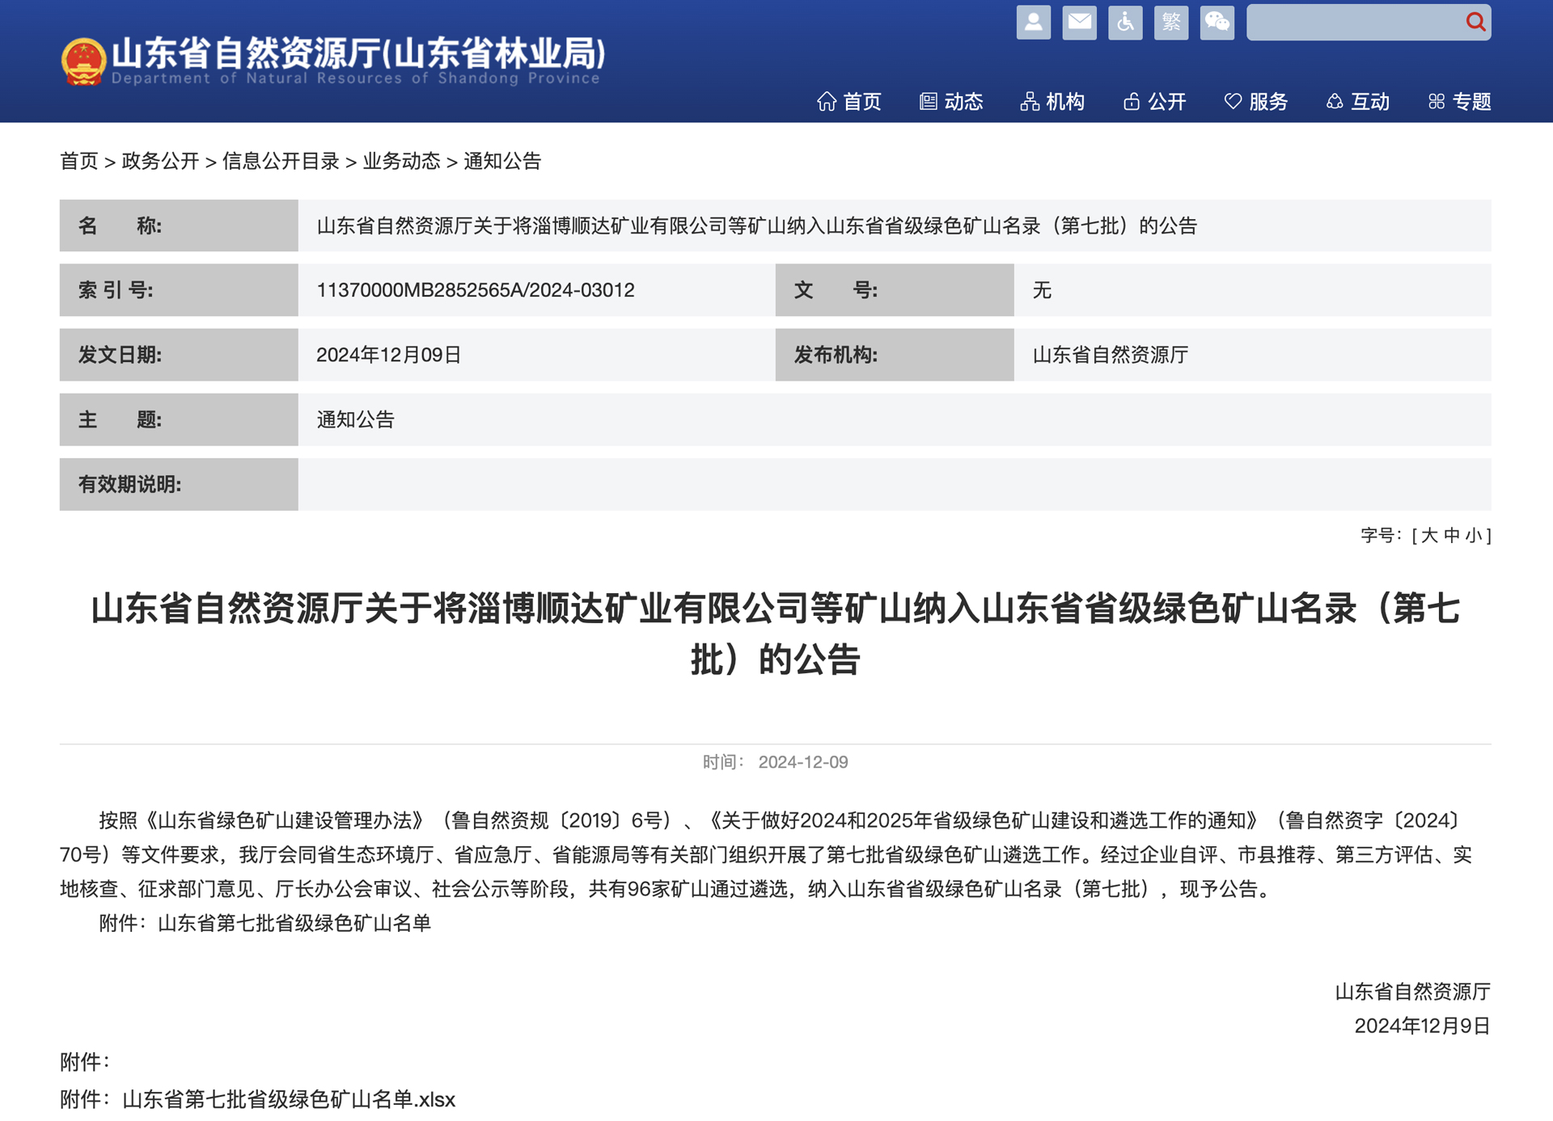Enable accessibility mode via wheelchair icon
The image size is (1553, 1121).
click(x=1125, y=22)
